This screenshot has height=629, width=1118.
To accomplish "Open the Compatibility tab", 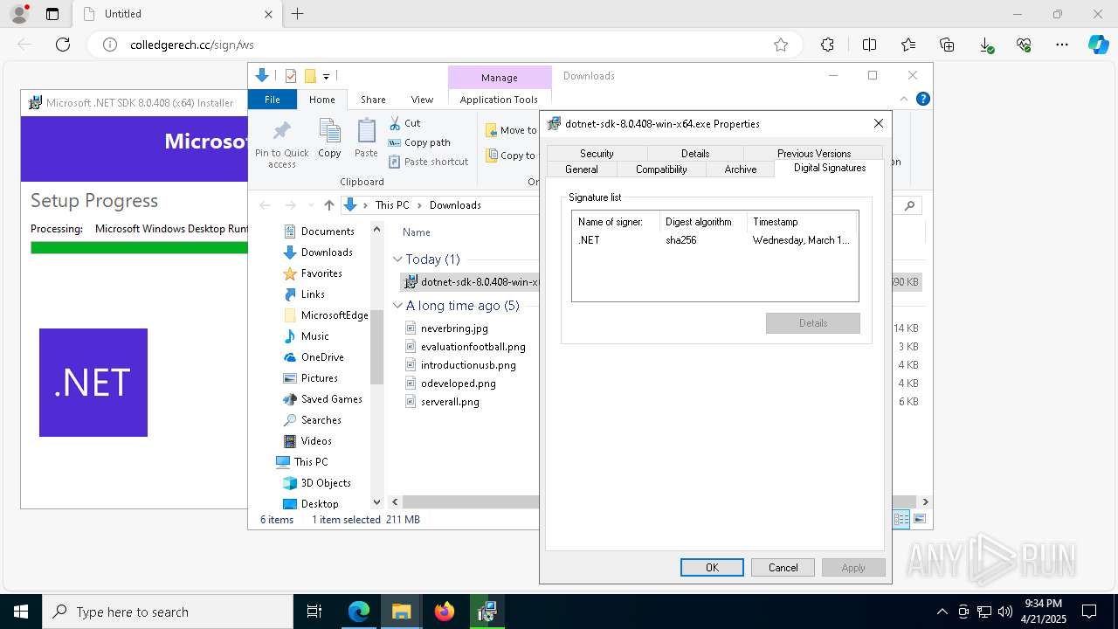I will (661, 169).
